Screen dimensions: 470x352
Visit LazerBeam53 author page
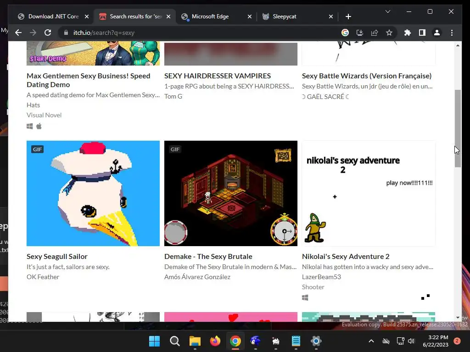pyautogui.click(x=321, y=277)
